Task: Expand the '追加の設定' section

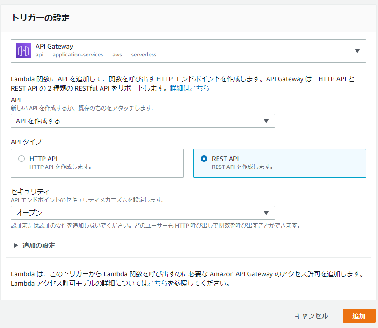Action: click(x=35, y=245)
